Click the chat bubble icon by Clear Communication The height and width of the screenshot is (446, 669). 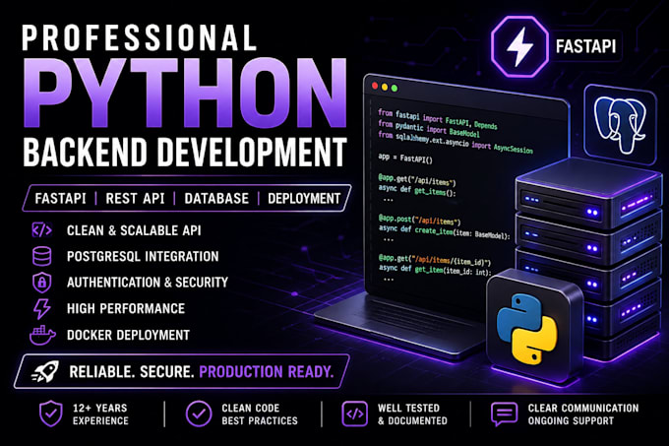pyautogui.click(x=504, y=414)
